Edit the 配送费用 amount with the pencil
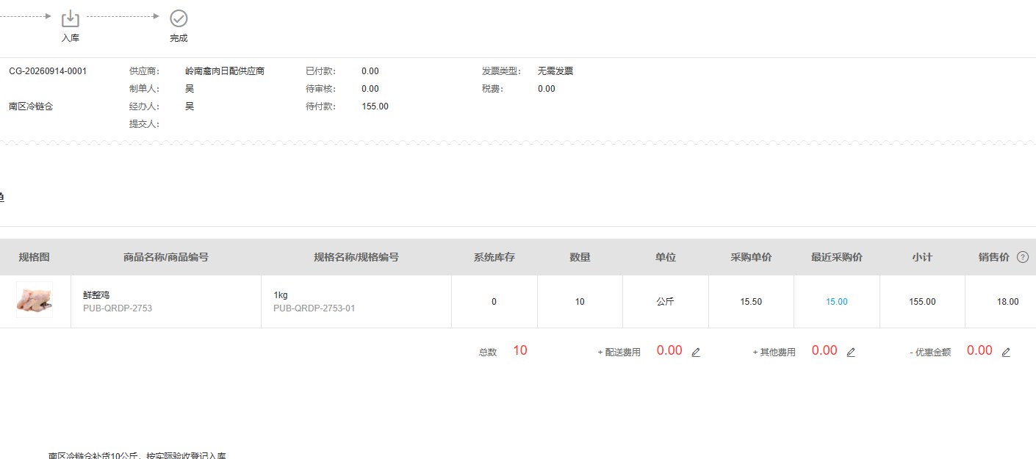Image resolution: width=1036 pixels, height=459 pixels. 696,352
